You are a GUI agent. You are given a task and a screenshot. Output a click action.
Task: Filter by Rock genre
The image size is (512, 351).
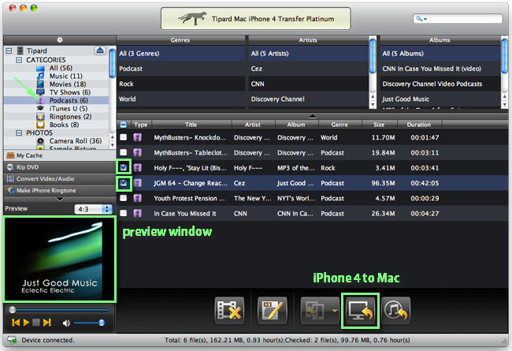point(180,84)
